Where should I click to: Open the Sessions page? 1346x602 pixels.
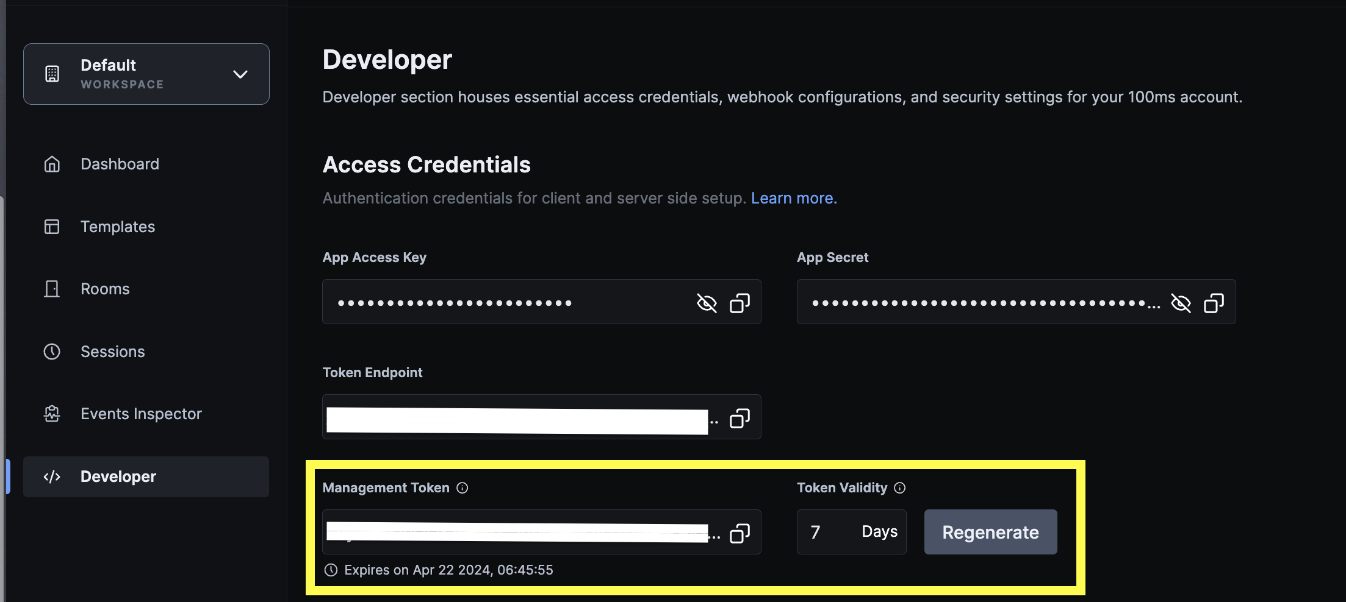[x=112, y=352]
